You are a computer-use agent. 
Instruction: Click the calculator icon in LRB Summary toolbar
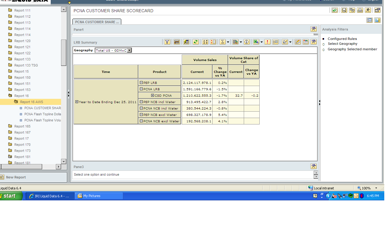pyautogui.click(x=177, y=42)
